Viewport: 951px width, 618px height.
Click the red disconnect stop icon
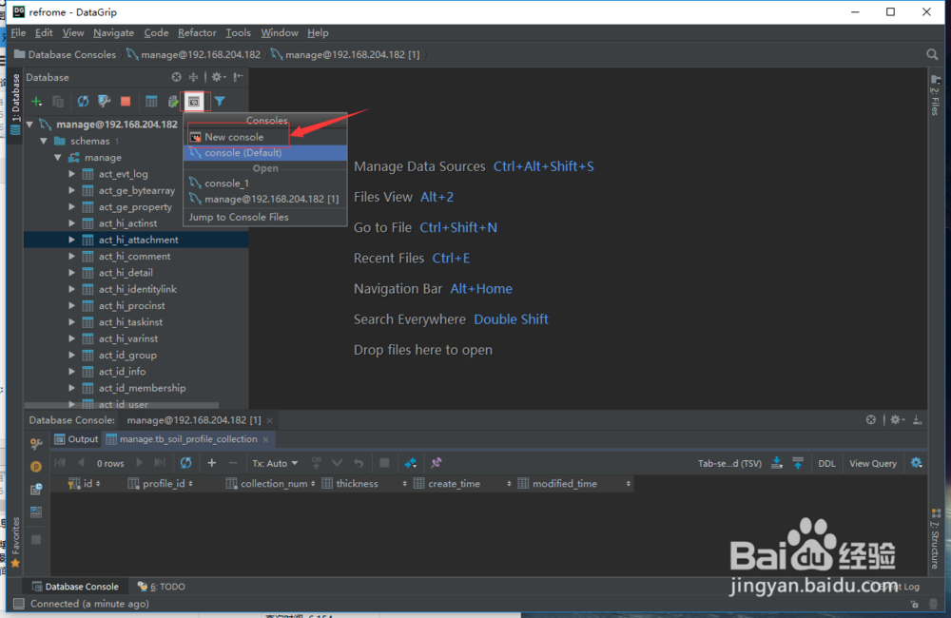click(126, 102)
